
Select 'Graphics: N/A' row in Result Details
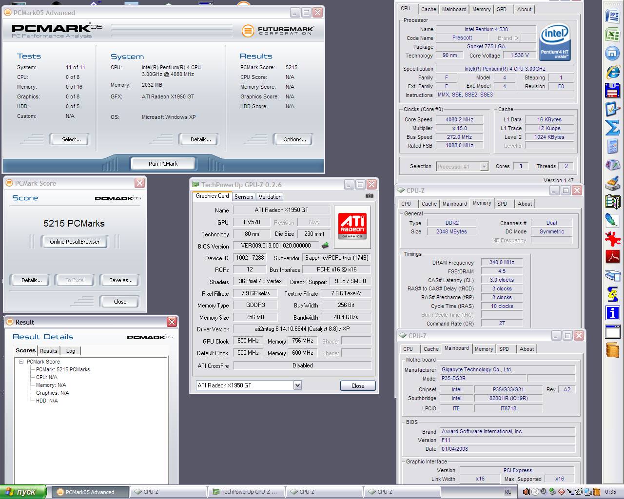click(x=52, y=393)
